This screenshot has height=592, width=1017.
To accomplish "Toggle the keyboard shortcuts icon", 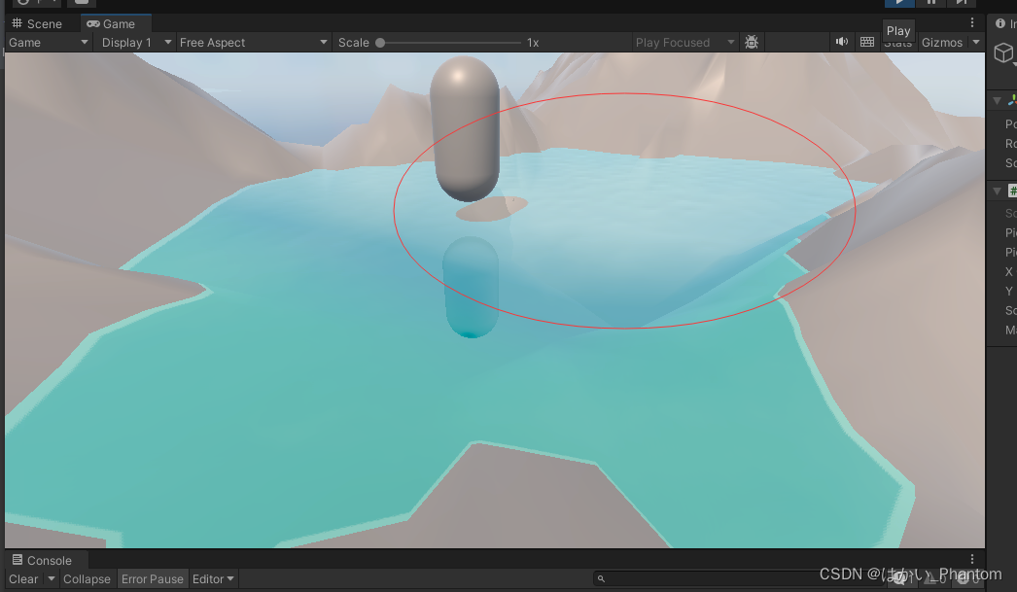I will click(x=867, y=42).
